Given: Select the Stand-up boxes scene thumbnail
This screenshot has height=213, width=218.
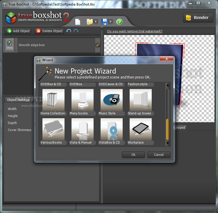Looking at the screenshot, I should [141, 100].
